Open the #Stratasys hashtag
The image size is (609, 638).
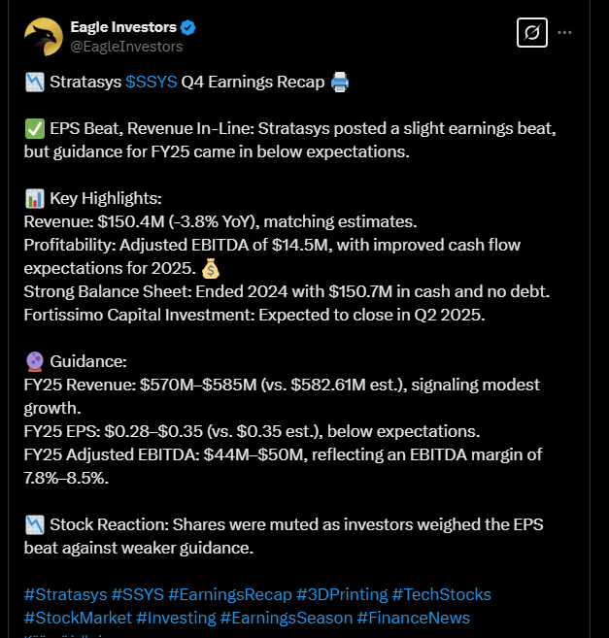65,594
